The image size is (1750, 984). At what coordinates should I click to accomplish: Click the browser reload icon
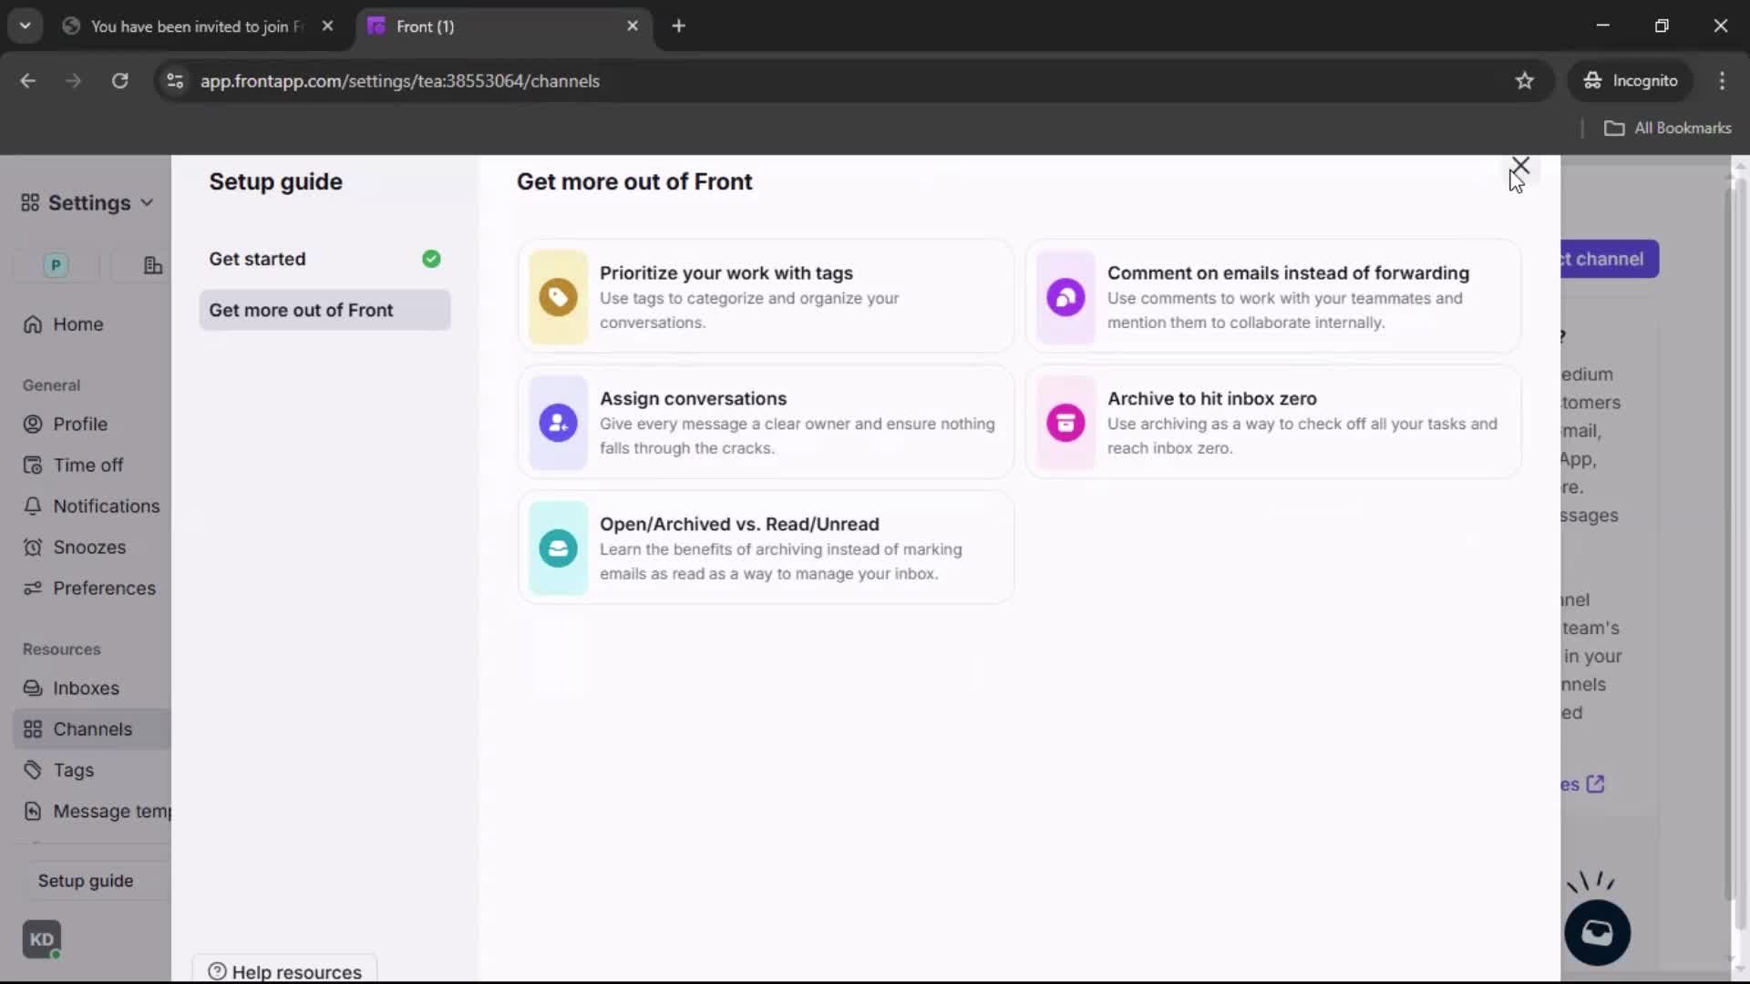tap(119, 80)
